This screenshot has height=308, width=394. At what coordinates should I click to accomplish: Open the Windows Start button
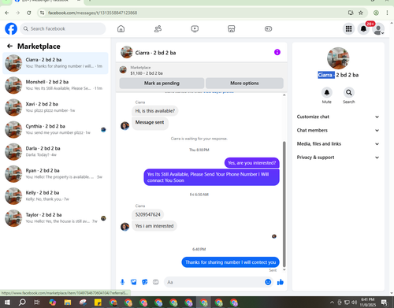(x=7, y=302)
